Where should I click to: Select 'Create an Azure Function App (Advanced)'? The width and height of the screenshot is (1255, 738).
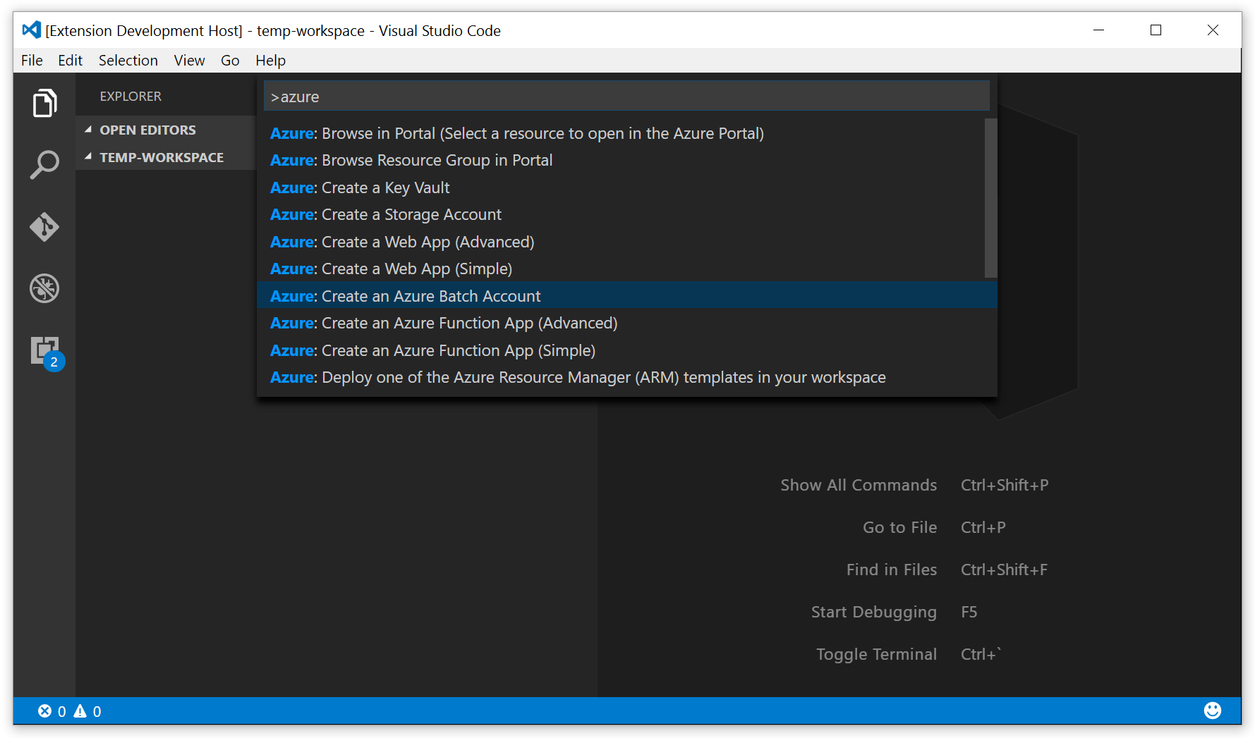(x=626, y=323)
